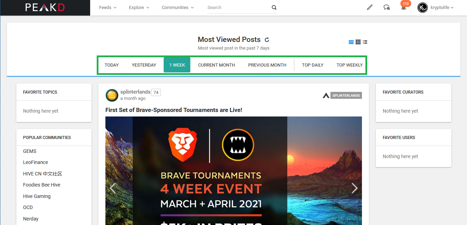Click the pencil compose post icon
The image size is (467, 225).
coord(370,7)
